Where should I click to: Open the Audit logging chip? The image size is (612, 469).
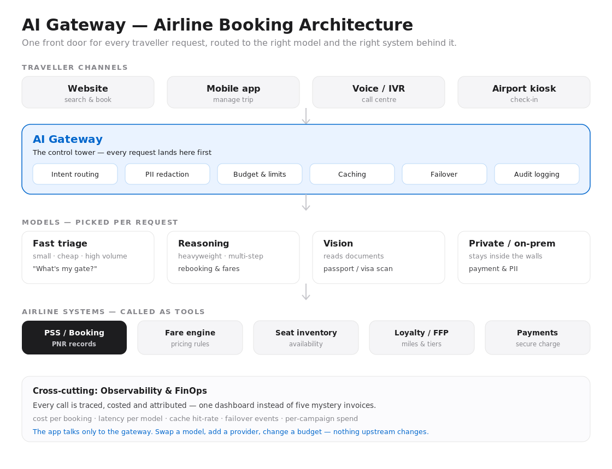[537, 174]
